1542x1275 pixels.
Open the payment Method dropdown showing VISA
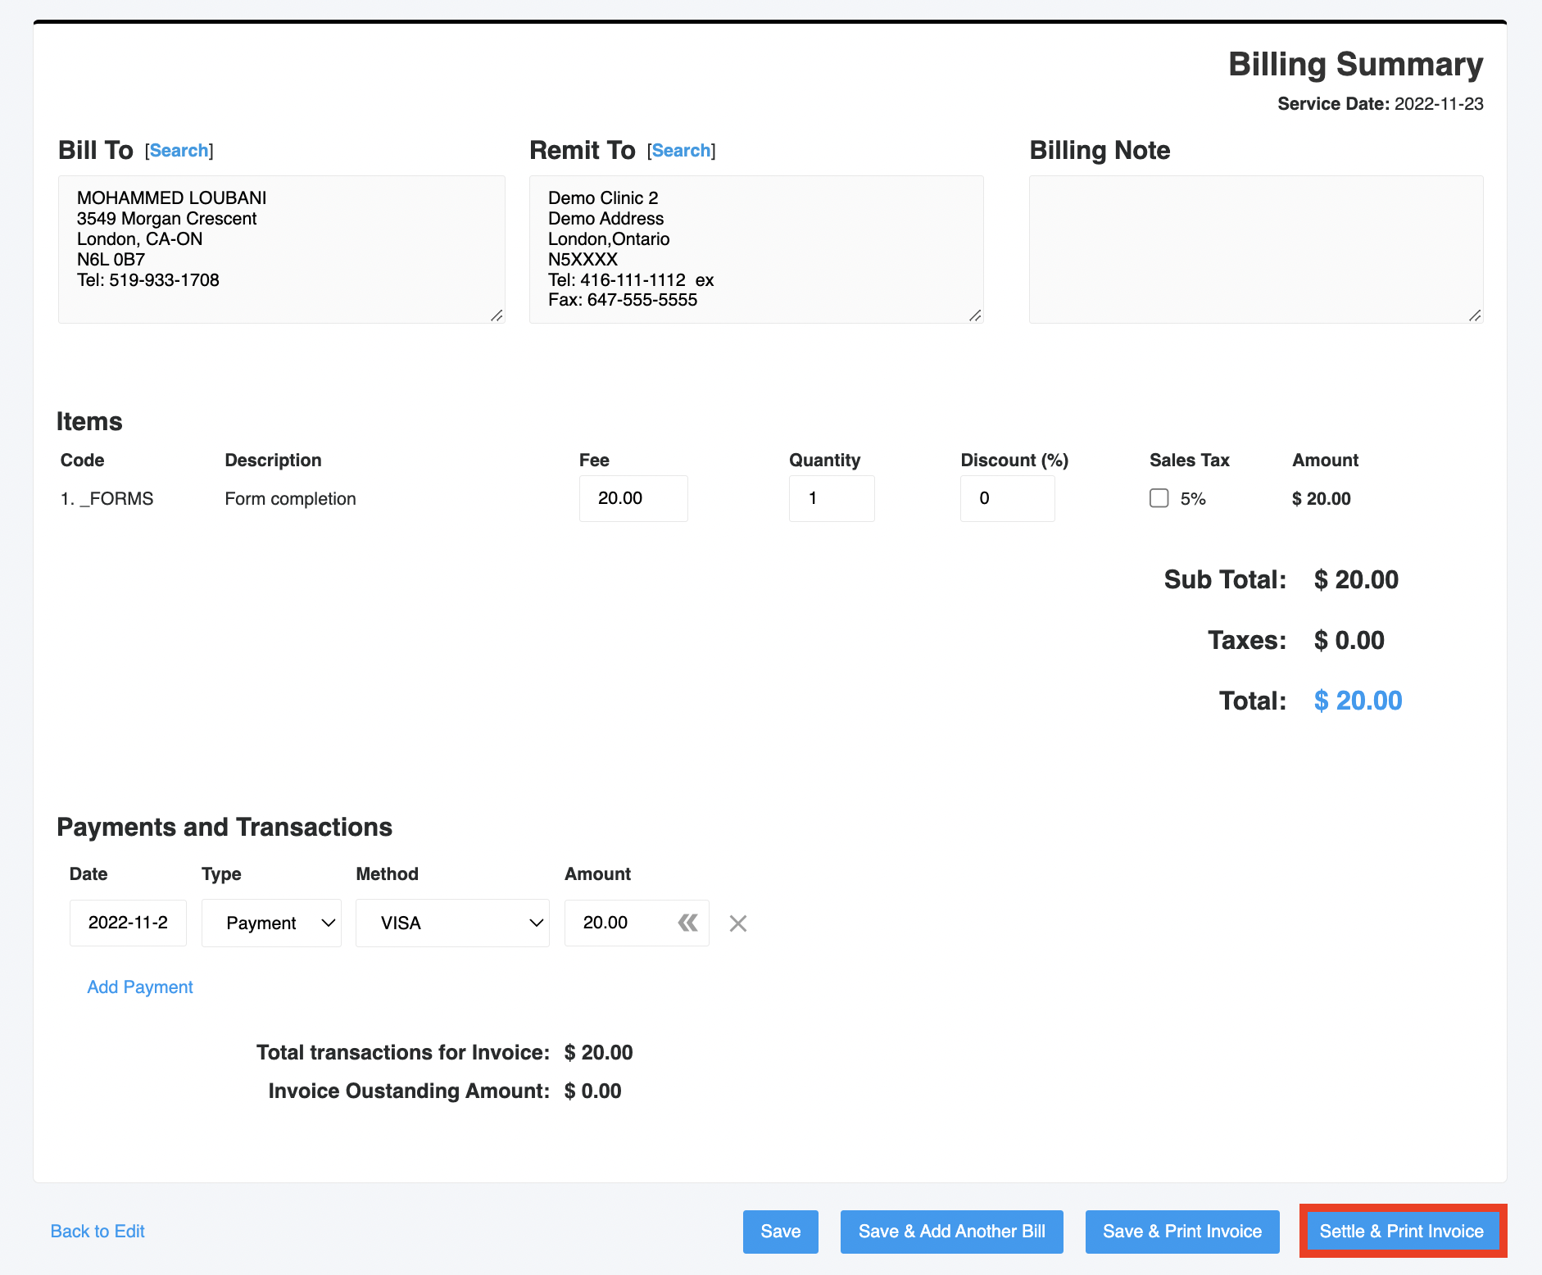coord(452,923)
